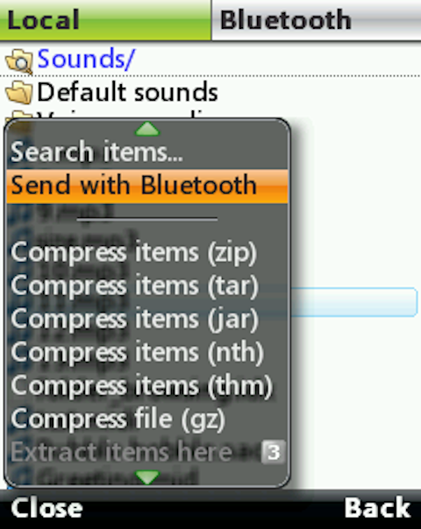The height and width of the screenshot is (529, 421).
Task: Open the Default sounds folder icon
Action: [x=19, y=92]
